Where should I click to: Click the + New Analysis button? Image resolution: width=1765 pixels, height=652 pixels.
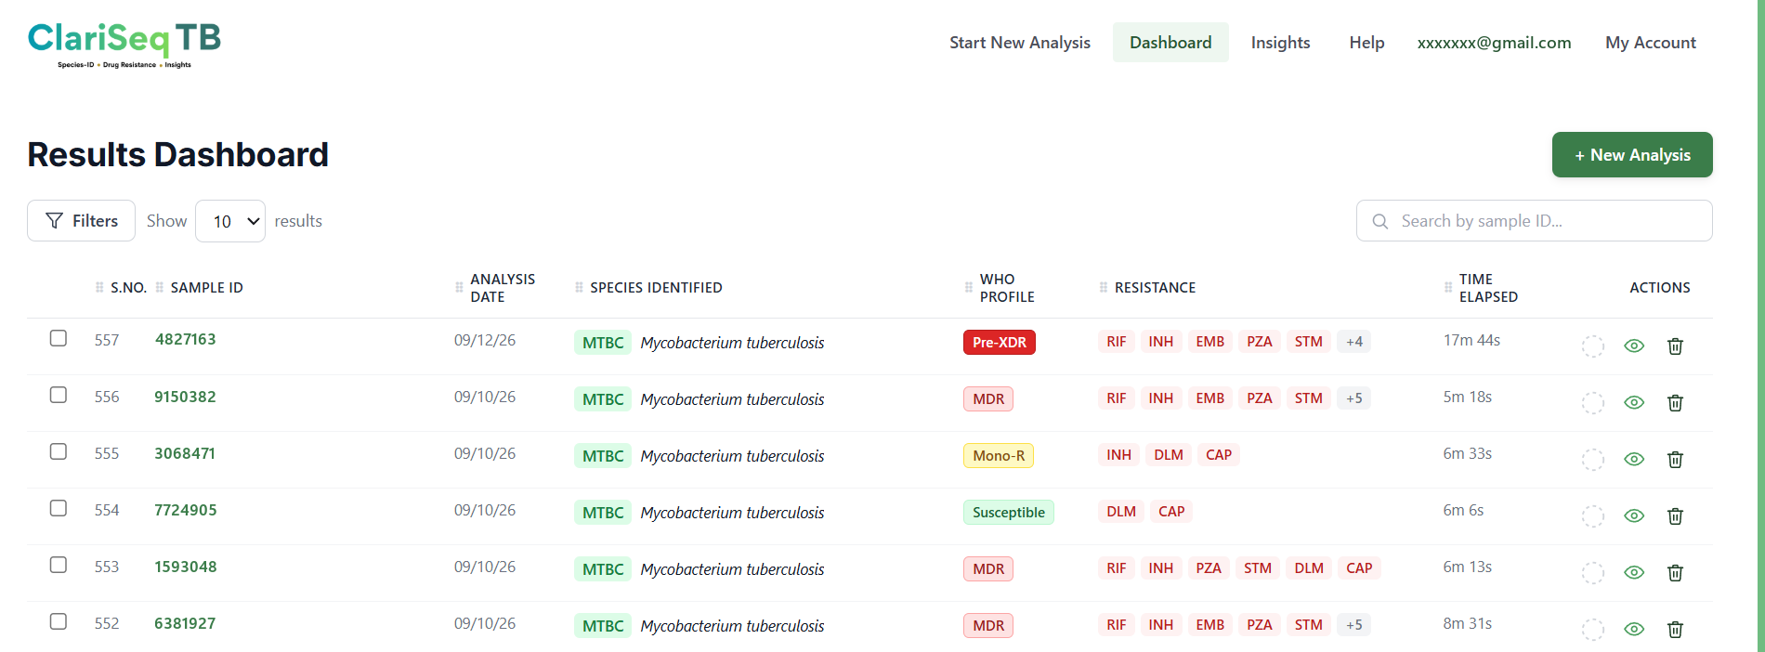tap(1632, 155)
